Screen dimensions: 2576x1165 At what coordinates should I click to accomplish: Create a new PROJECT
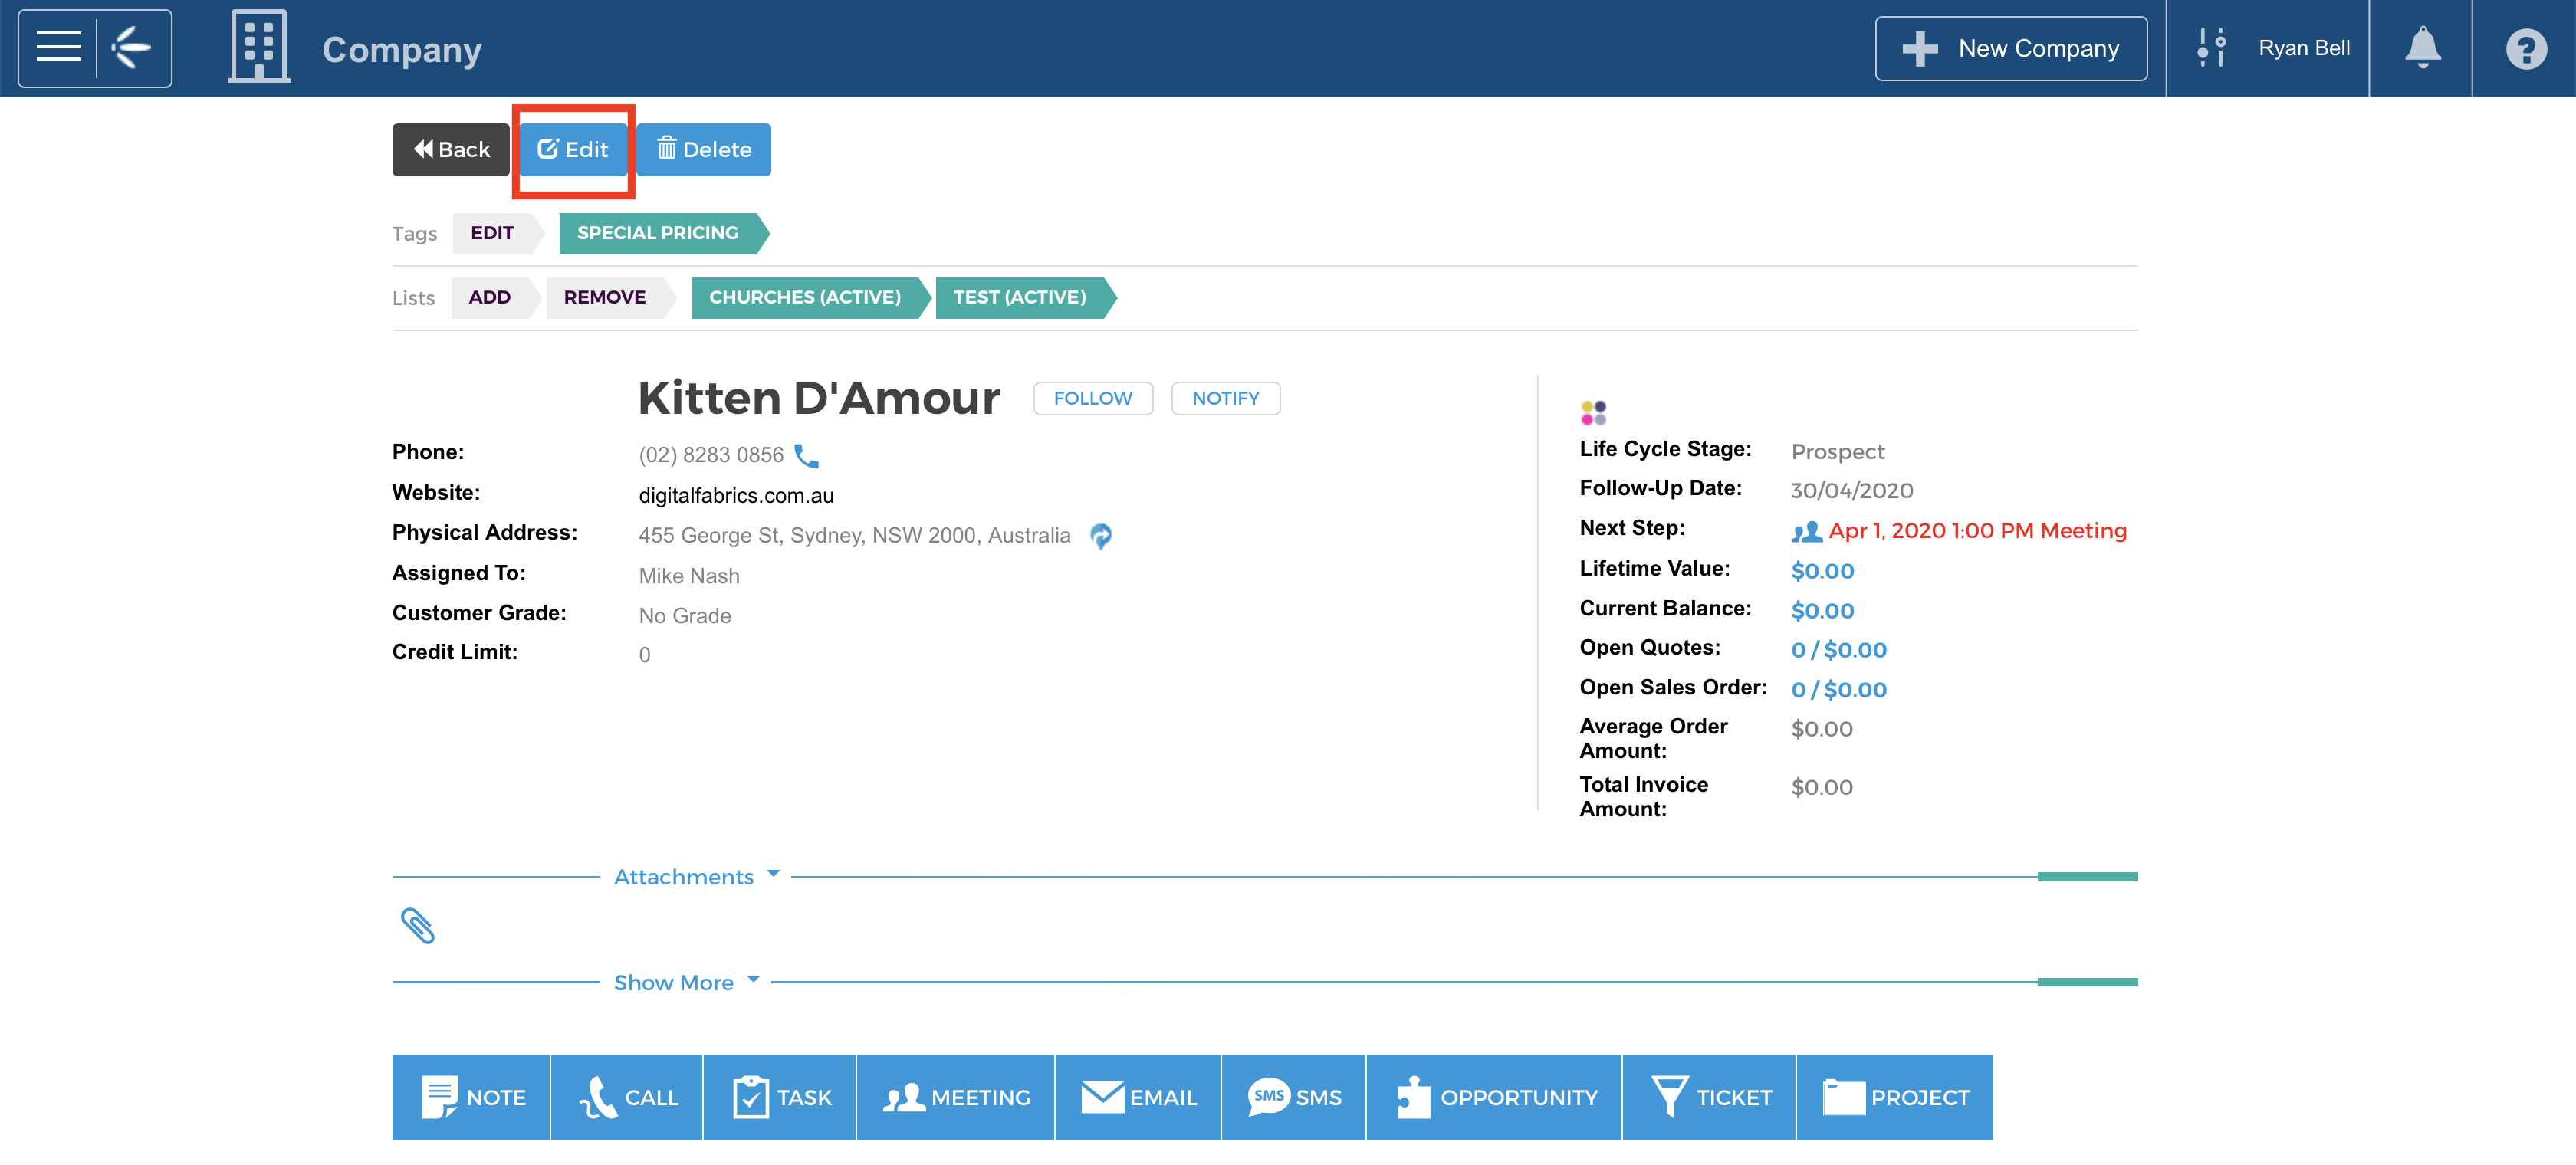click(1895, 1097)
